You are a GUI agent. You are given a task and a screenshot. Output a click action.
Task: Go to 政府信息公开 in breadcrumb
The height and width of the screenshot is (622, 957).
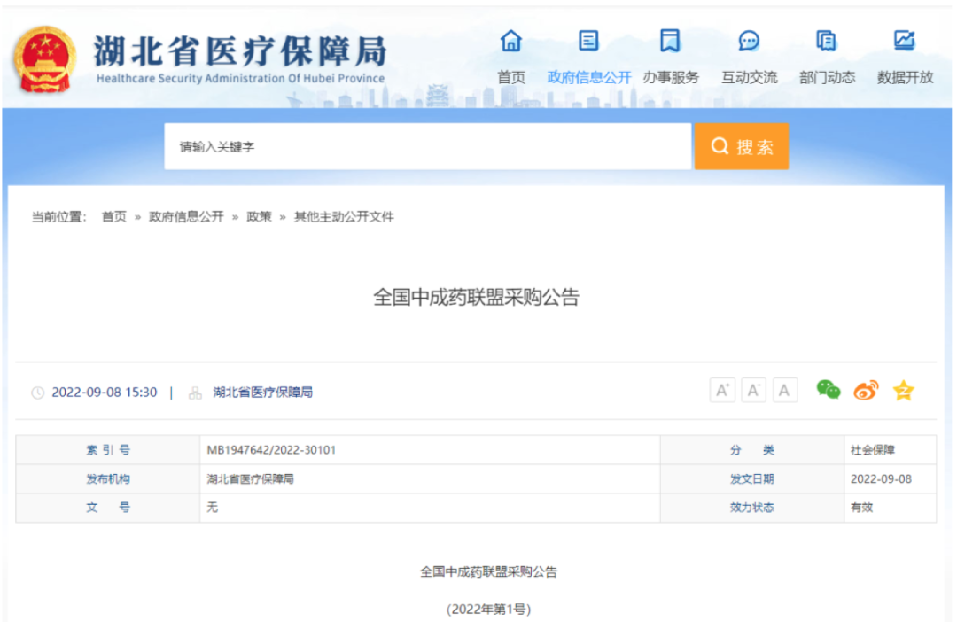(x=186, y=217)
